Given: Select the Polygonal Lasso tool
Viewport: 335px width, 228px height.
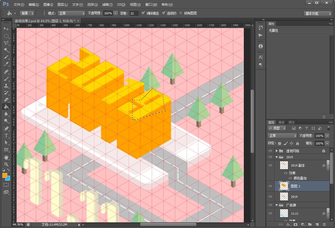Looking at the screenshot, I should point(6,43).
